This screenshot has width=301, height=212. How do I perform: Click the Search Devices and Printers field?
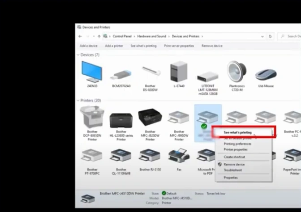pos(290,36)
